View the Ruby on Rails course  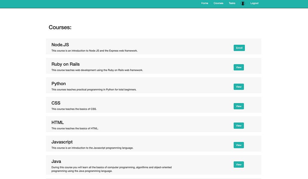[239, 67]
